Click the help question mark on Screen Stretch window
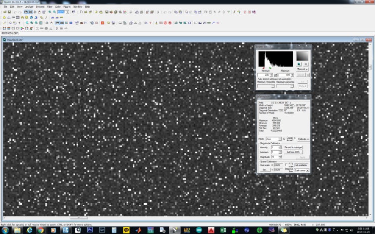Viewport: 375px width, 234px height. (x=299, y=46)
